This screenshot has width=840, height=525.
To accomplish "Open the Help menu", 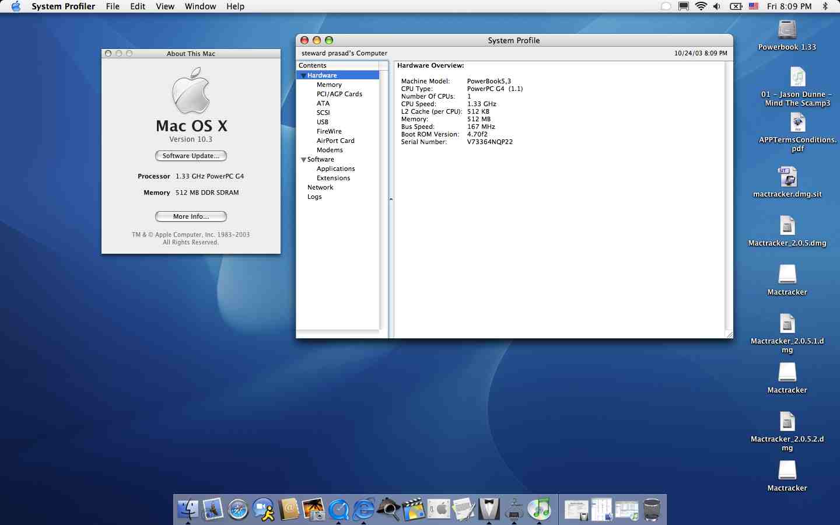I will pyautogui.click(x=236, y=6).
